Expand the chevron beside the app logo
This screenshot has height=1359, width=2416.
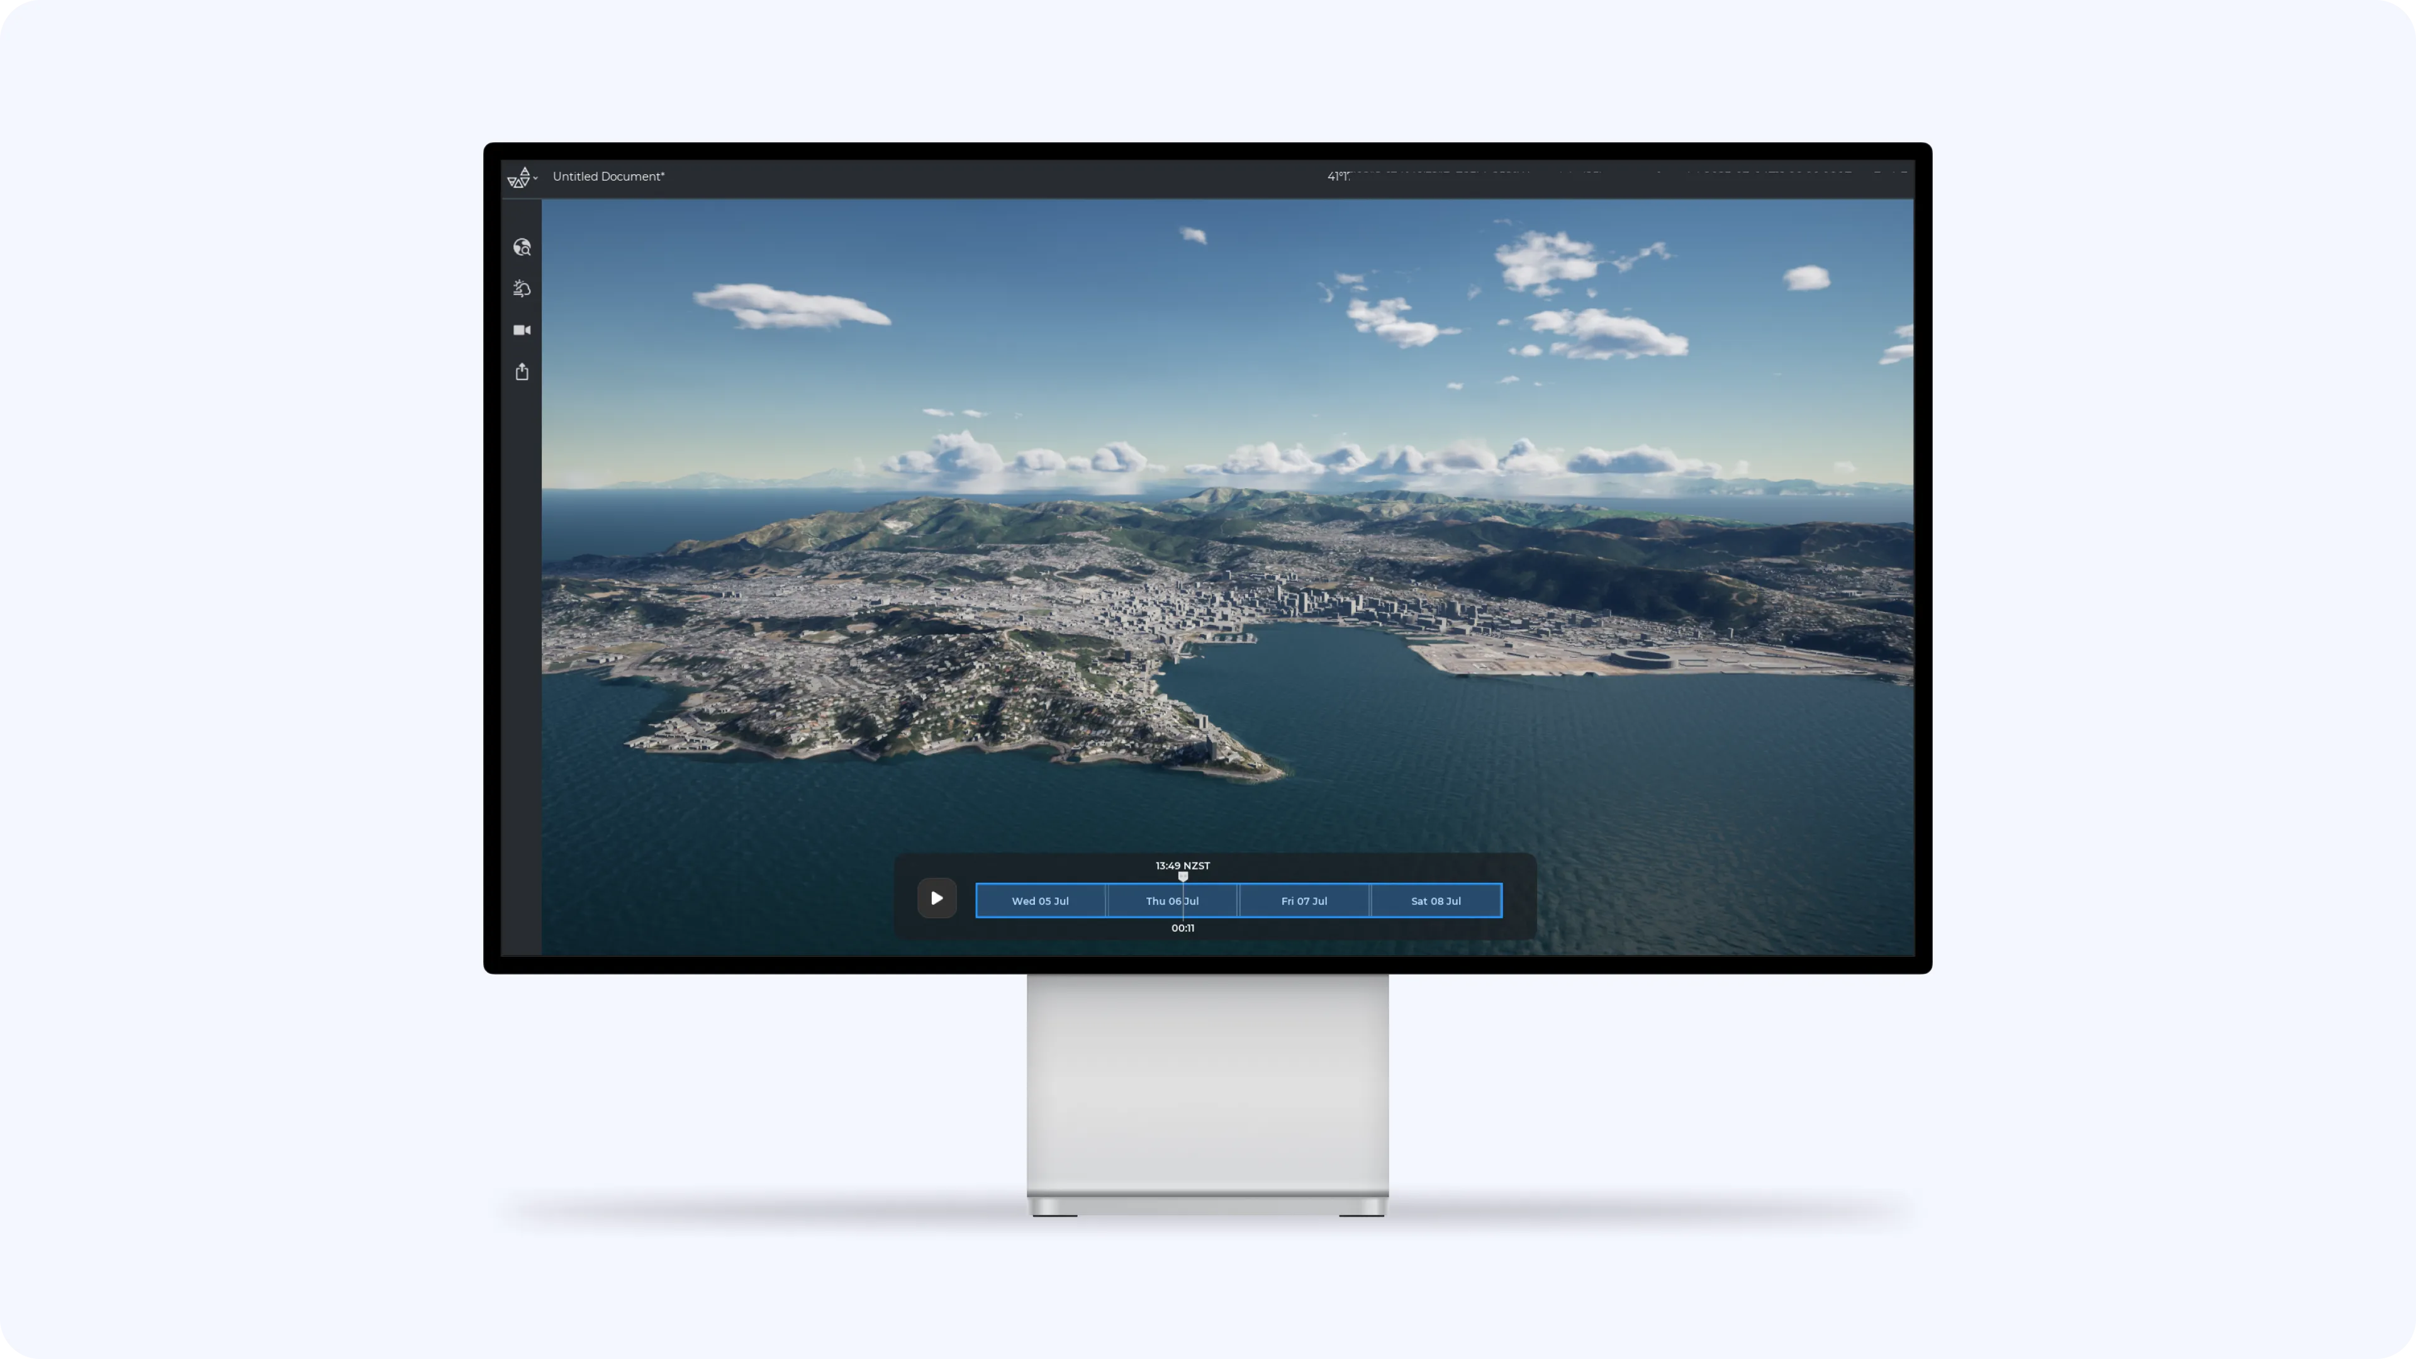click(535, 177)
